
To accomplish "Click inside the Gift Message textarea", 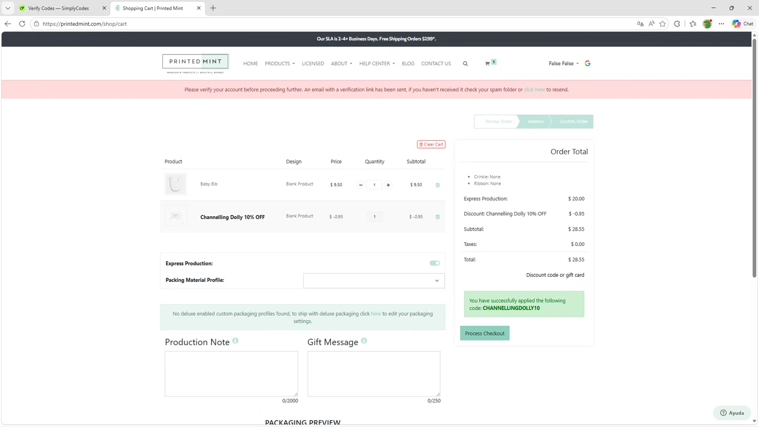I will (x=374, y=374).
